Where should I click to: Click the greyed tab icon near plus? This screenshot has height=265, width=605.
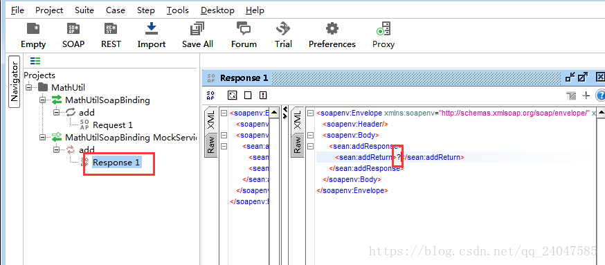pos(571,95)
